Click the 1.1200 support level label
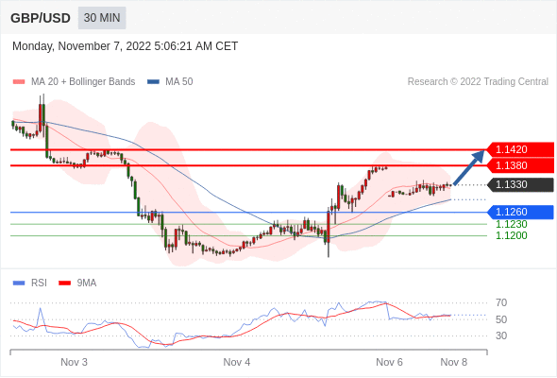 click(512, 235)
